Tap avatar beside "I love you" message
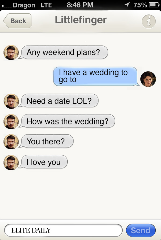The height and width of the screenshot is (240, 161). [x=11, y=163]
